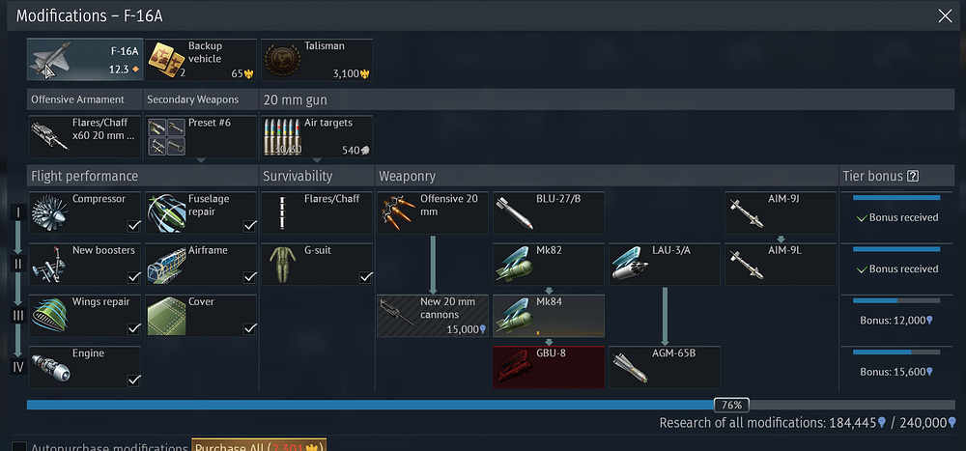The width and height of the screenshot is (966, 451).
Task: Expand the Secondary Weapons preset dropdown arrow
Action: (201, 161)
